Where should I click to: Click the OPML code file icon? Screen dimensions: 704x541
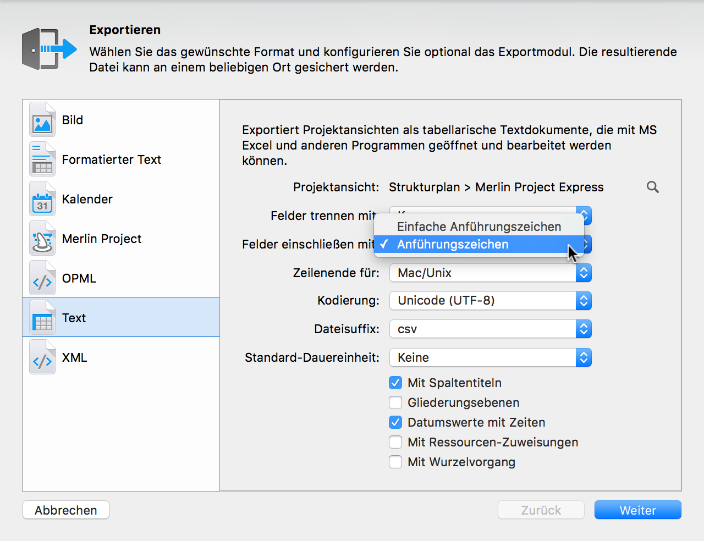pos(42,278)
